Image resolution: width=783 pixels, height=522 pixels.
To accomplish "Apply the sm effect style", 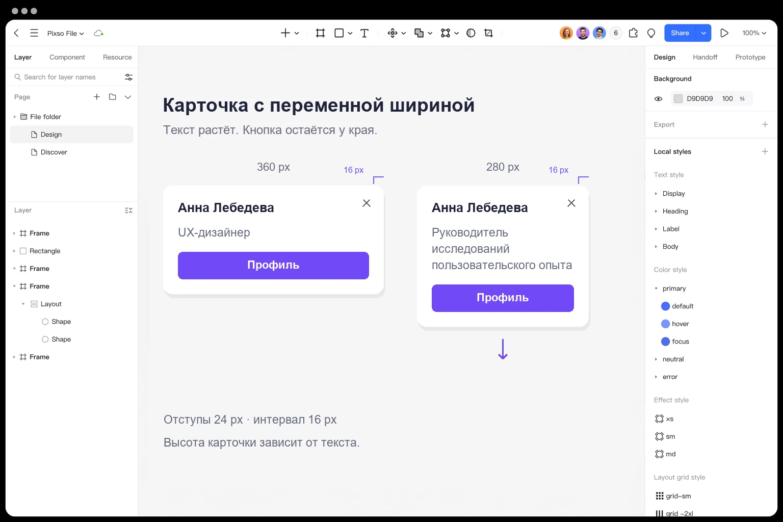I will 665,436.
